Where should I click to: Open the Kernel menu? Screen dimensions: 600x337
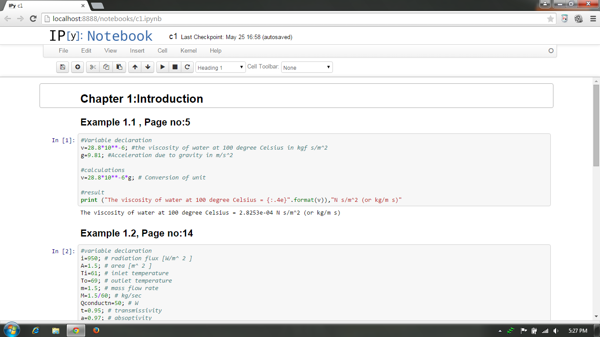(x=188, y=51)
